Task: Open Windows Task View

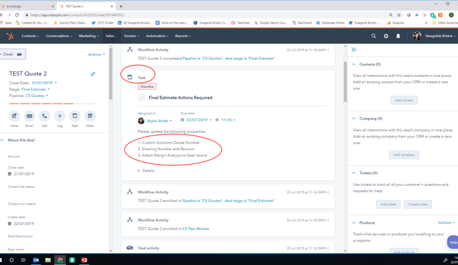Action: pos(23,260)
